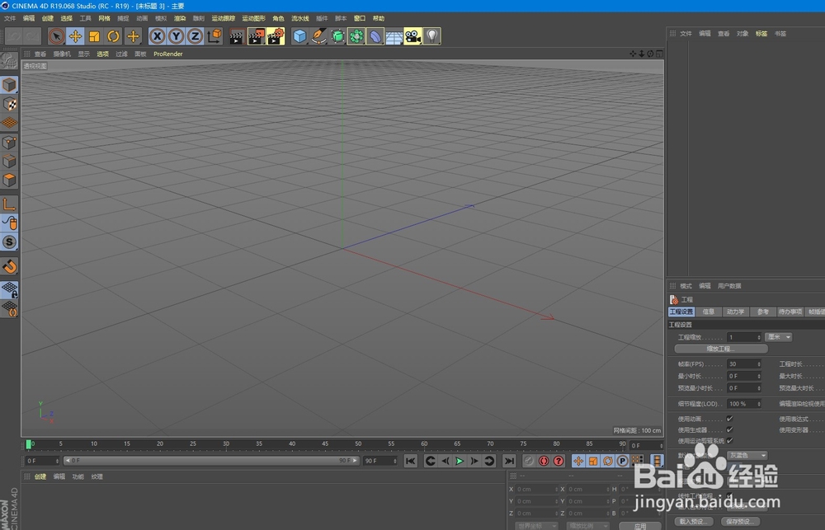Viewport: 825px width, 530px height.
Task: Enable axis mode L-shaped icon
Action: (x=9, y=204)
